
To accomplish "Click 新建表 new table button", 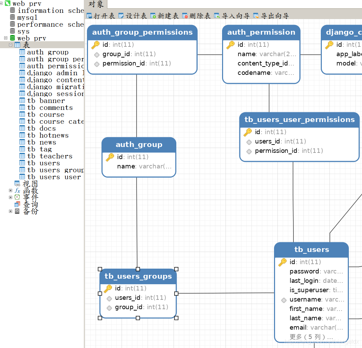I will click(x=165, y=16).
